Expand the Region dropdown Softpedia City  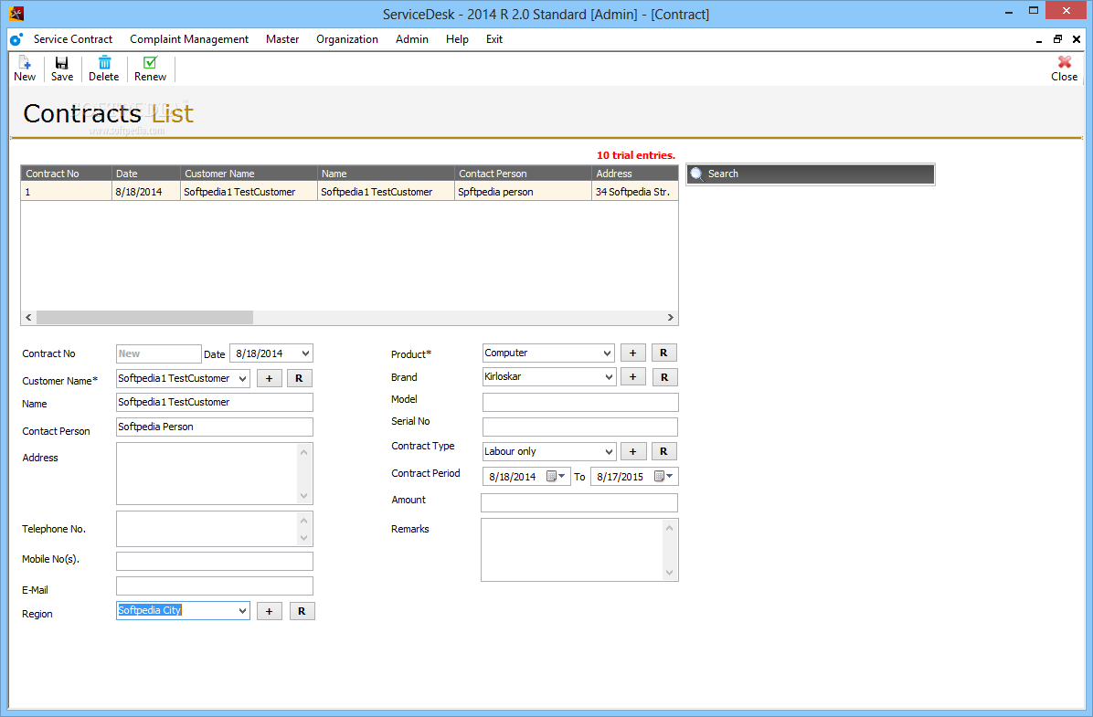242,611
